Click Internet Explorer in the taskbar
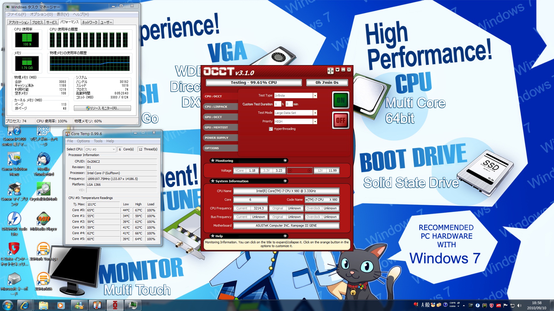 point(25,305)
